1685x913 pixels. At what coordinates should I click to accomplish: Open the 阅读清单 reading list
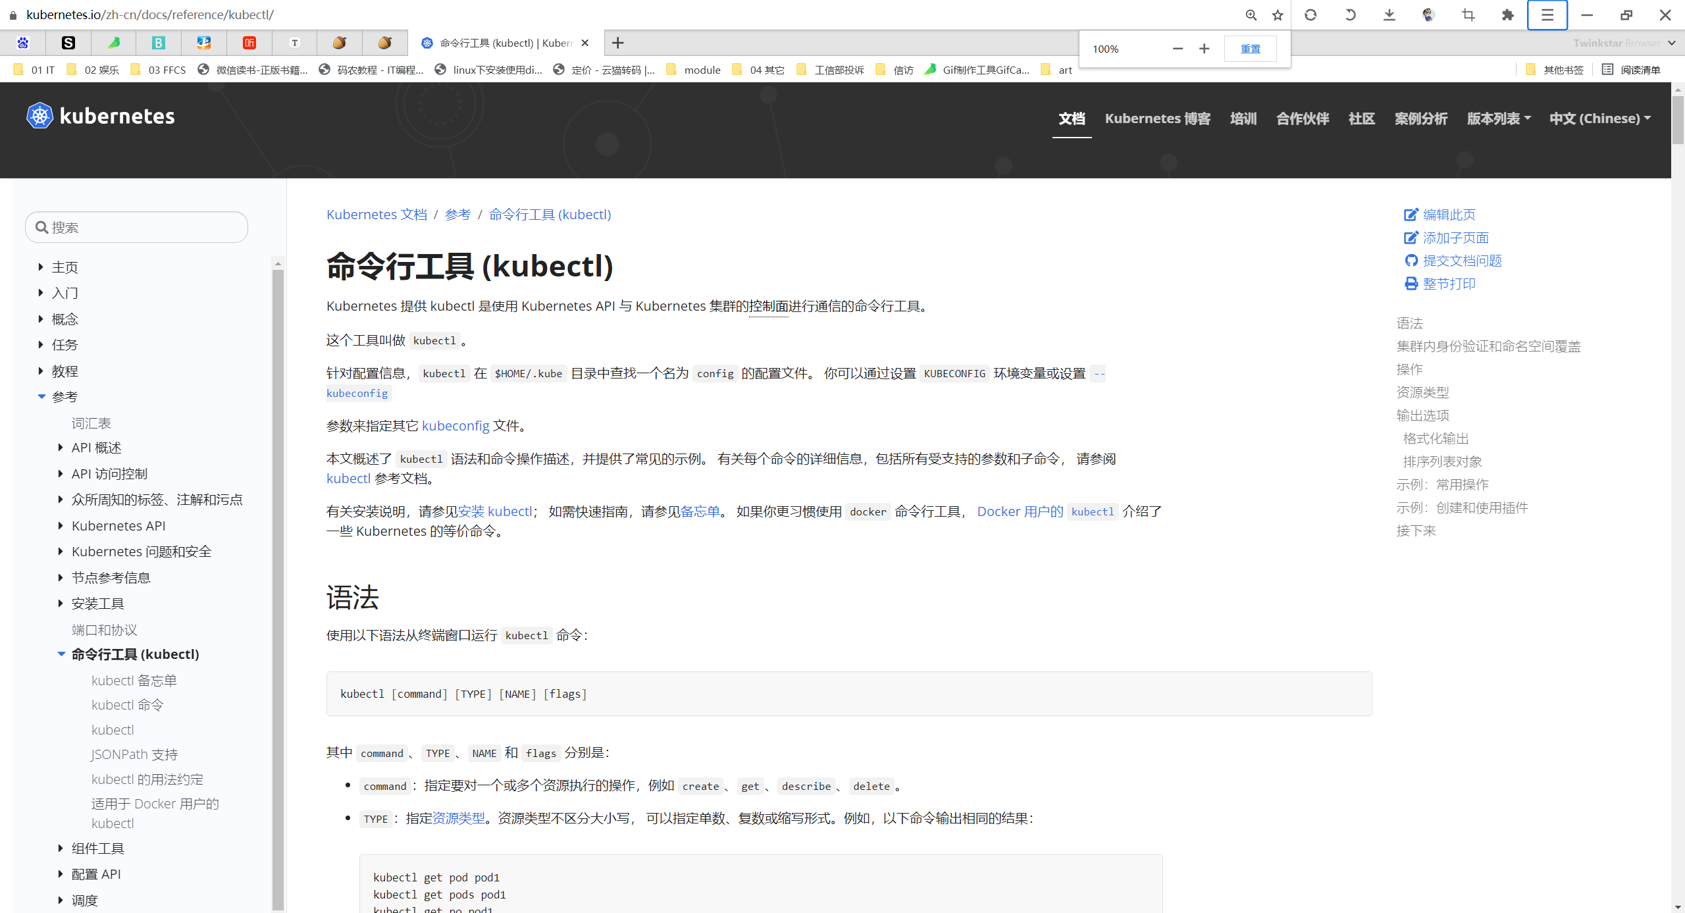click(x=1631, y=70)
